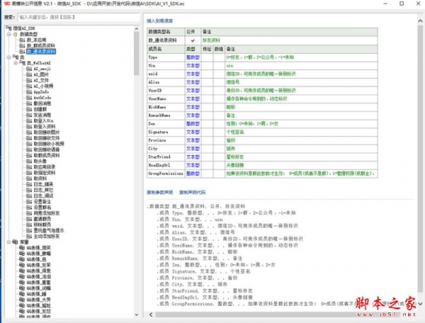Click the 数_群成员资料 node icon
This screenshot has height=323, width=425.
click(21, 45)
